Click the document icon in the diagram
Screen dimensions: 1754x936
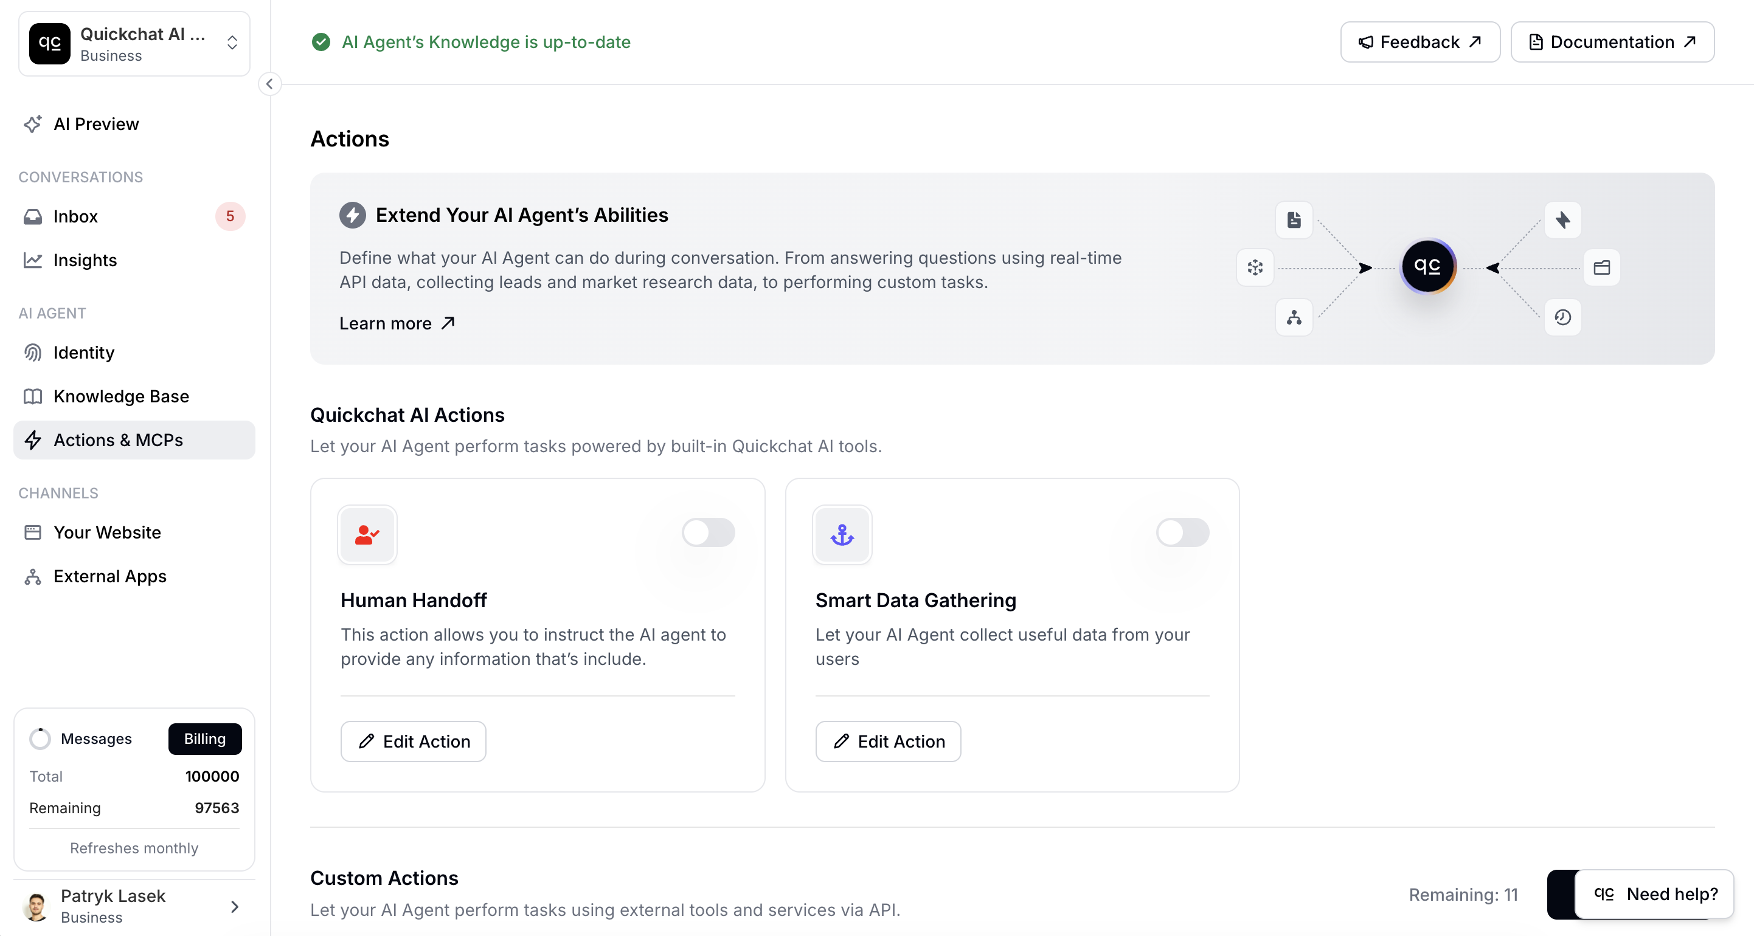pos(1294,219)
